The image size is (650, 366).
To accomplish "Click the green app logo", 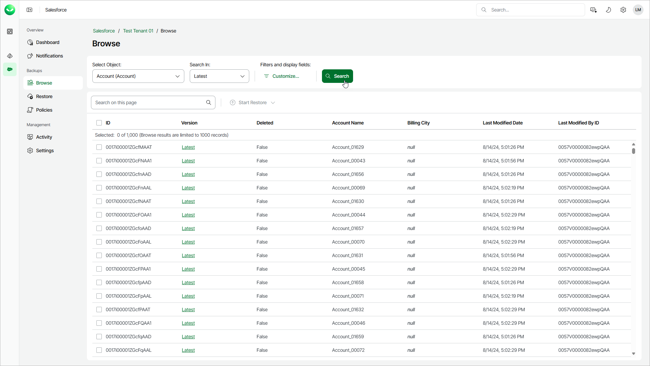I will [x=10, y=10].
